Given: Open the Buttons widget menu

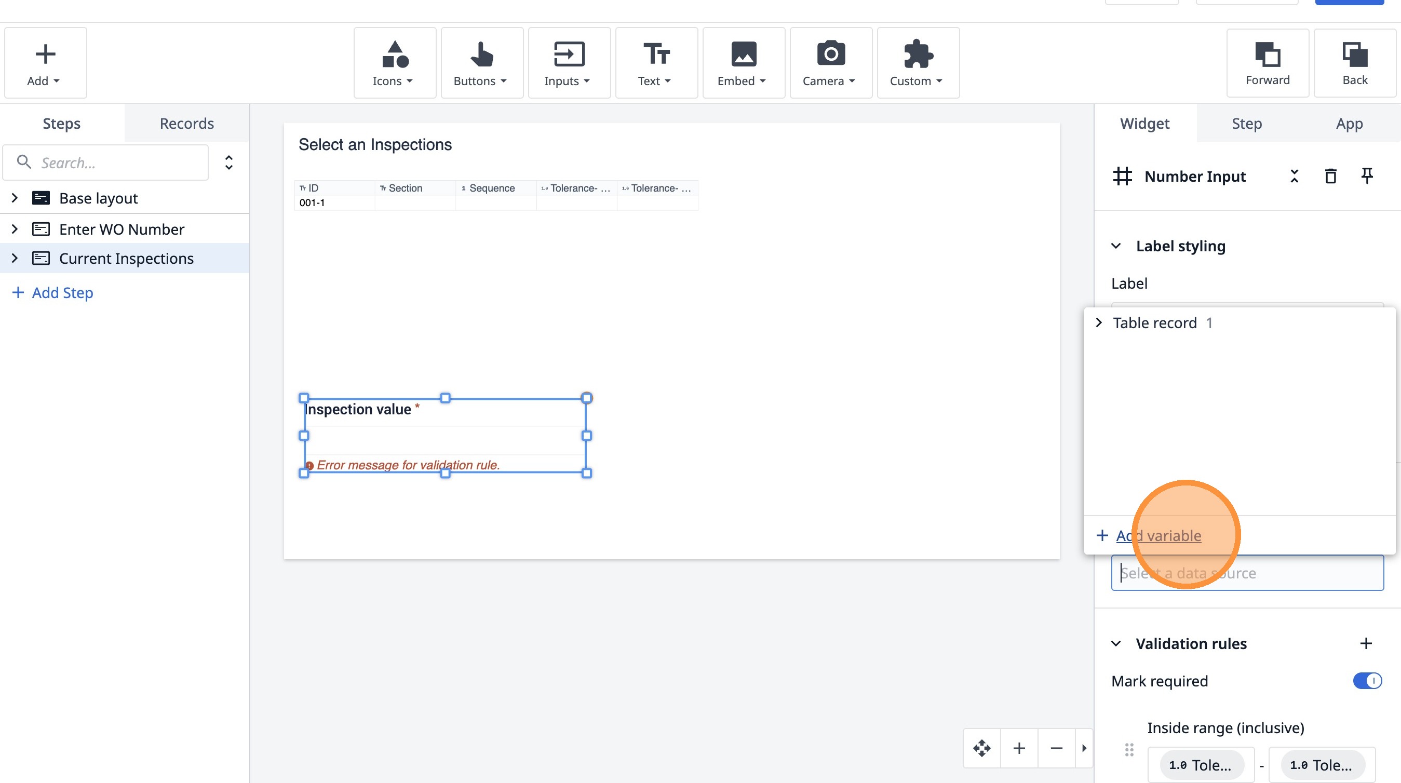Looking at the screenshot, I should click(481, 63).
